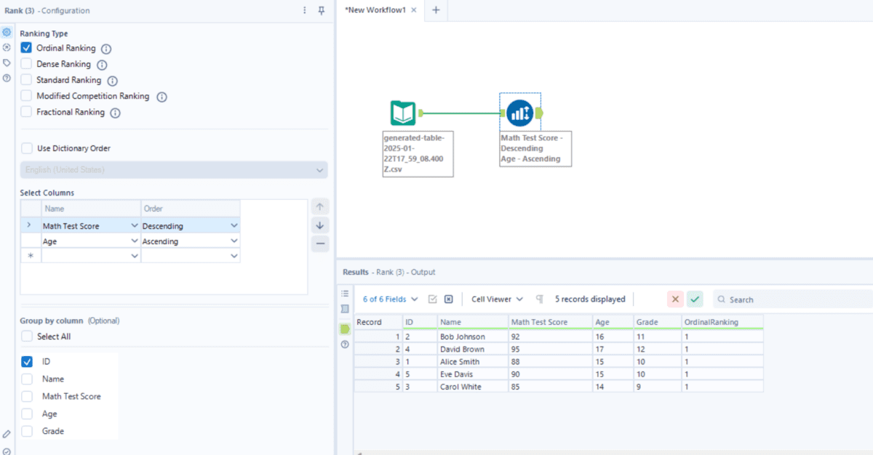The image size is (873, 455).
Task: Select the Input Data book icon
Action: point(402,113)
